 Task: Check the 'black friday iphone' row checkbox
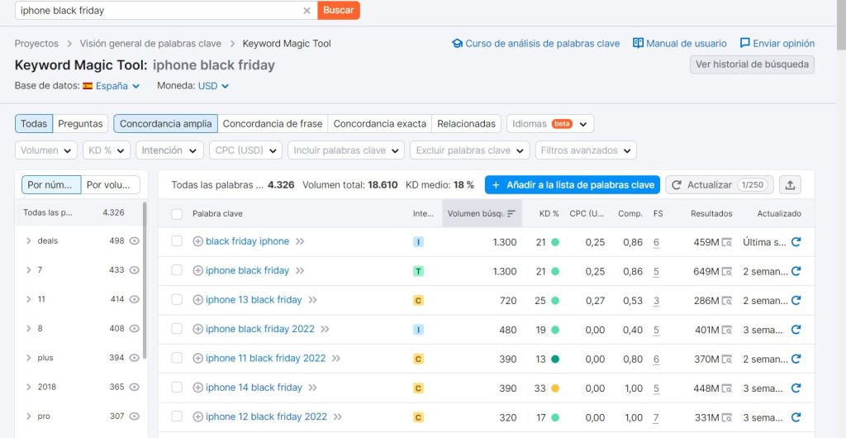(177, 241)
